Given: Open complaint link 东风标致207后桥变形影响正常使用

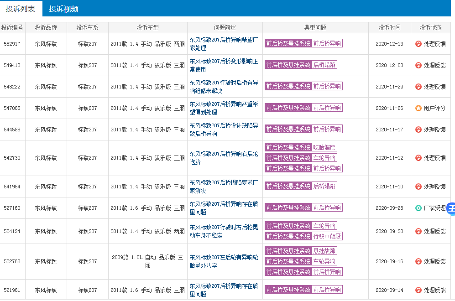Looking at the screenshot, I should pyautogui.click(x=224, y=65).
